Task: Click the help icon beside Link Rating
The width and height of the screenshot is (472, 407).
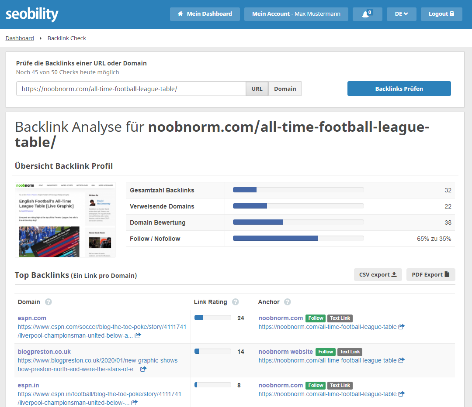Action: tap(236, 302)
